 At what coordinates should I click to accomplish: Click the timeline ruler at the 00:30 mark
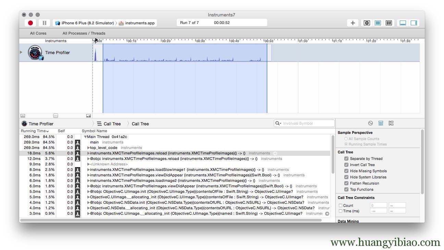pos(200,41)
